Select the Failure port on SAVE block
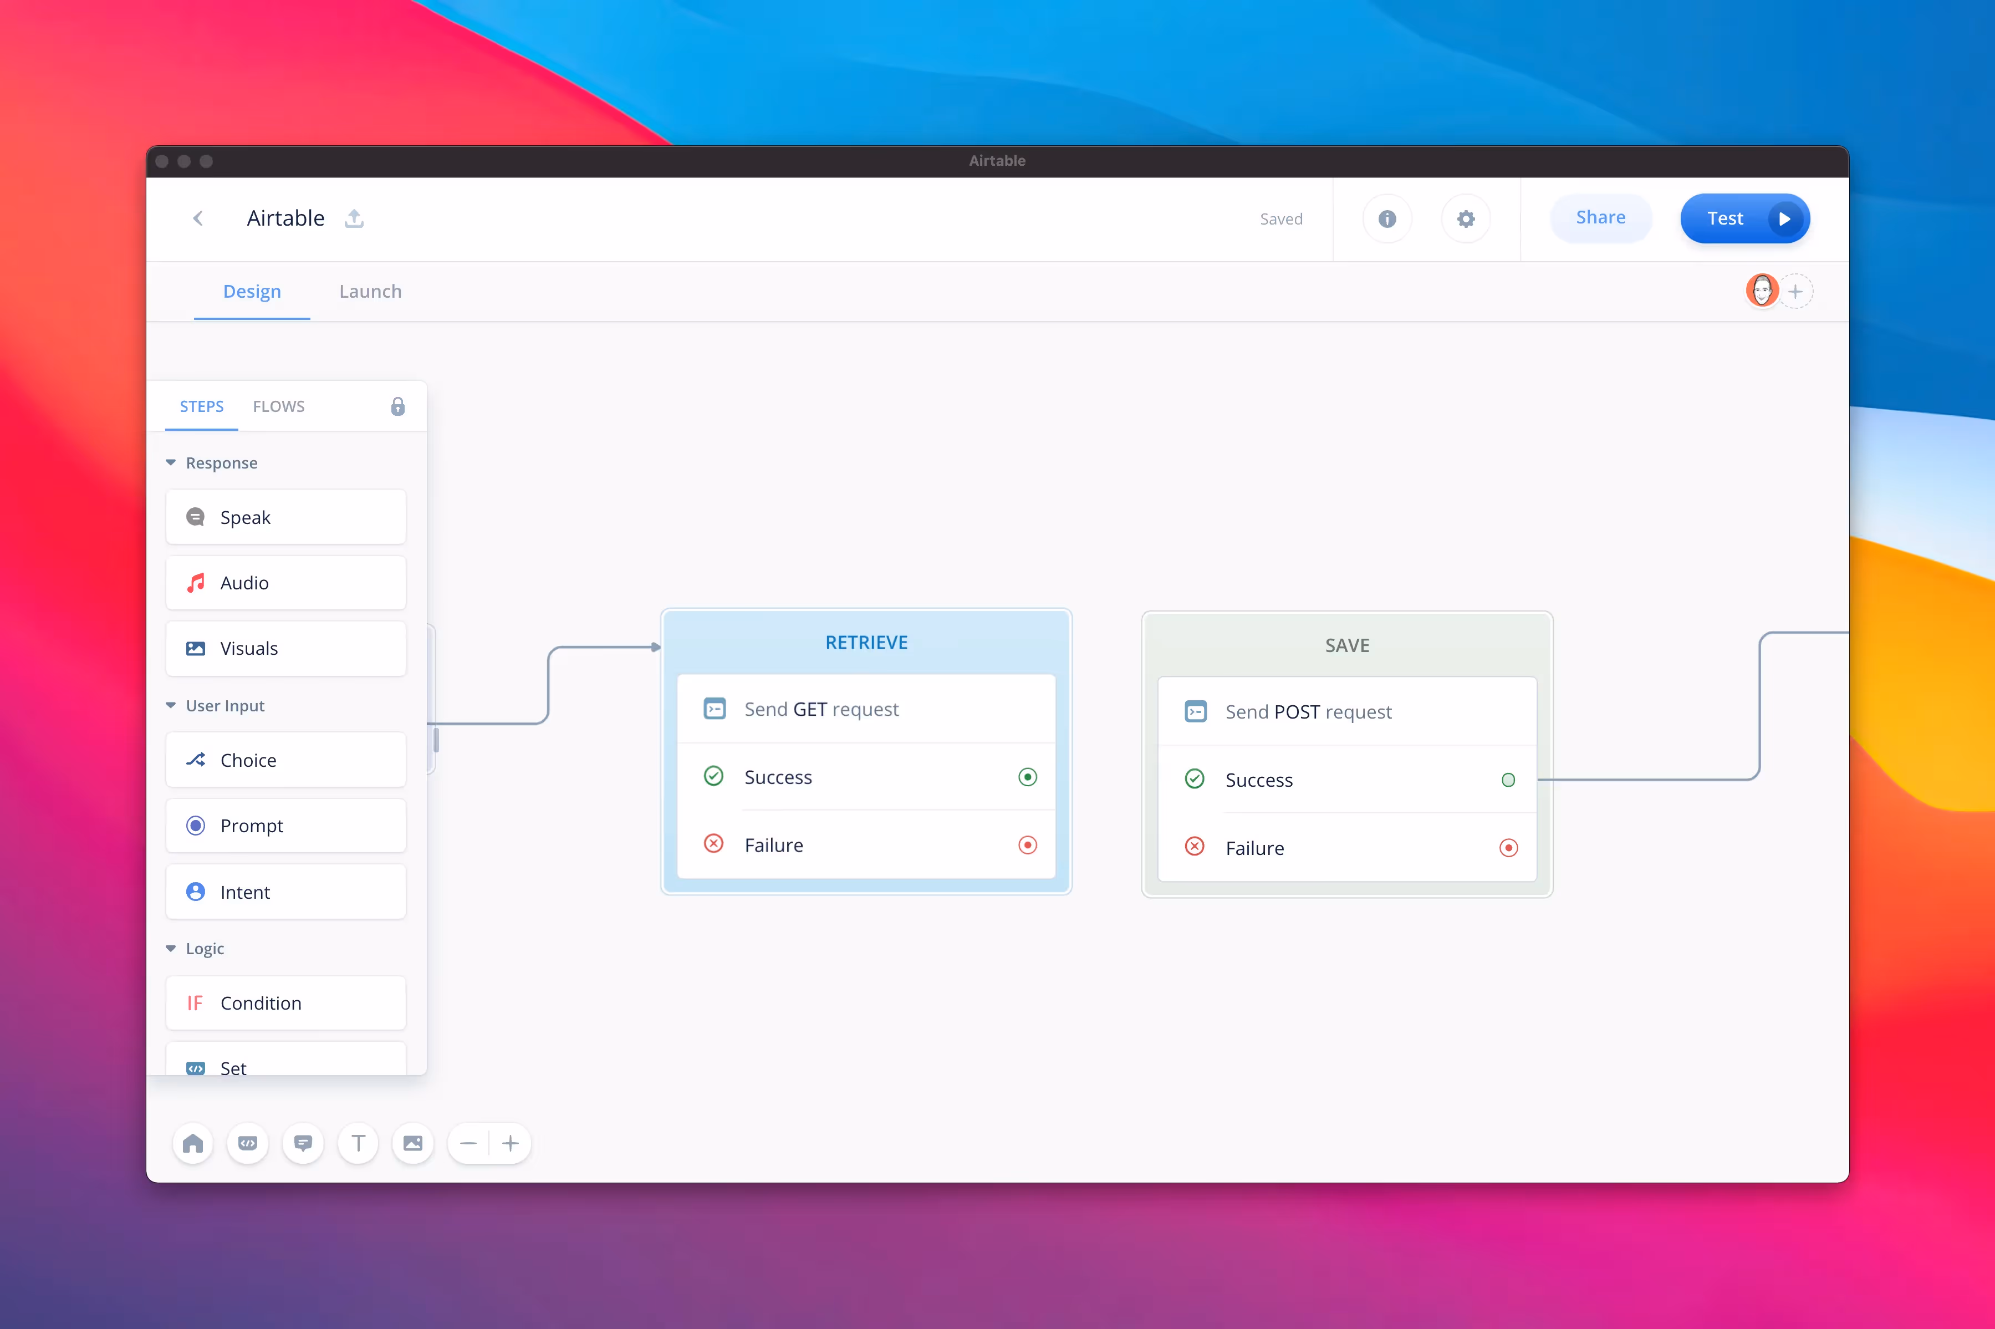Viewport: 1995px width, 1329px height. (x=1509, y=848)
